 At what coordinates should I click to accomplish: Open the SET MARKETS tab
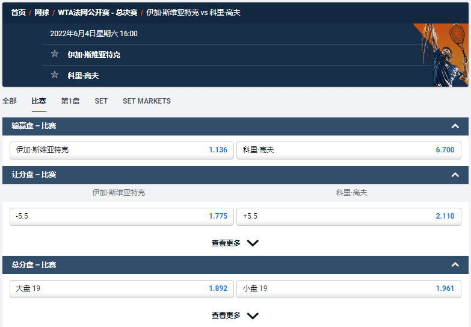(x=147, y=101)
